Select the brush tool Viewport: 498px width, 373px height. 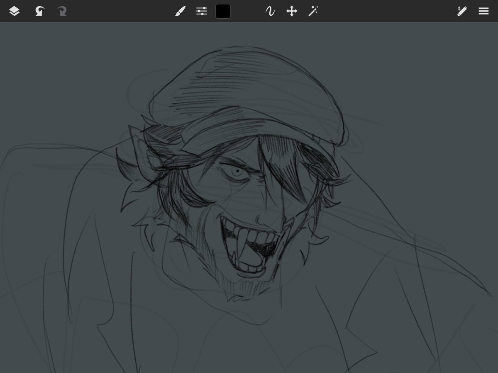click(179, 11)
